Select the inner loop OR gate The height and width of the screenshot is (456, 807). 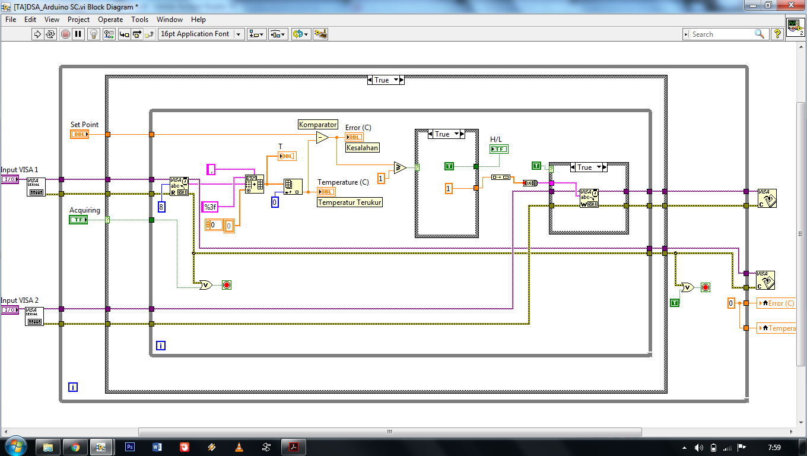click(205, 285)
